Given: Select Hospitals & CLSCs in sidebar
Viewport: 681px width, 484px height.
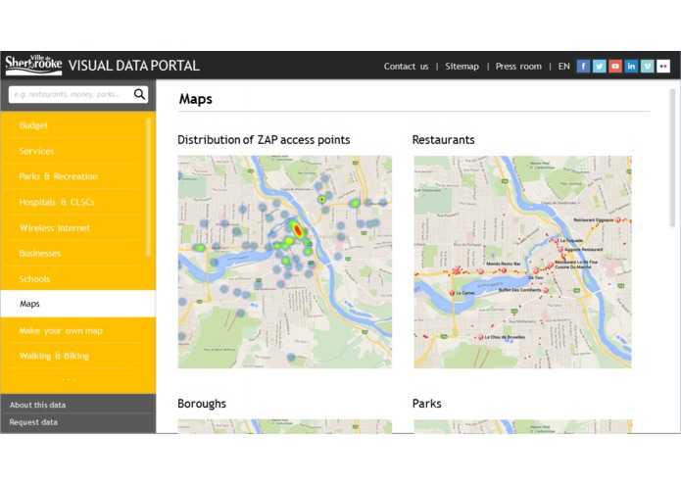Looking at the screenshot, I should coord(57,202).
